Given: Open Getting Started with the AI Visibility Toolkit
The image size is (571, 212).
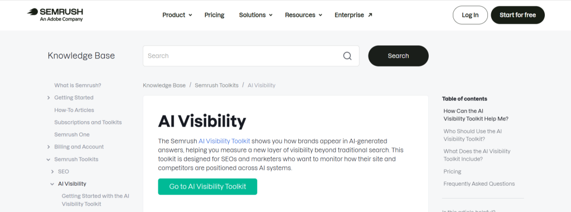Looking at the screenshot, I should 95,200.
